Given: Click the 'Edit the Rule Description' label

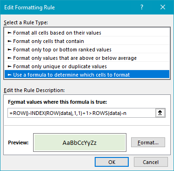Looking at the screenshot, I should [34, 90].
